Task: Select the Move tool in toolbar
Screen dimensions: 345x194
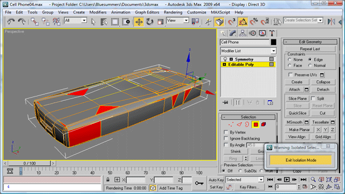Action: coord(139,22)
